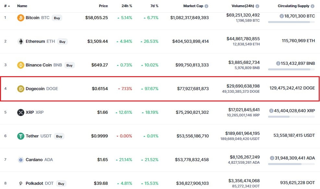Select Binance Coin price $649.27
This screenshot has width=320, height=189.
pos(100,65)
